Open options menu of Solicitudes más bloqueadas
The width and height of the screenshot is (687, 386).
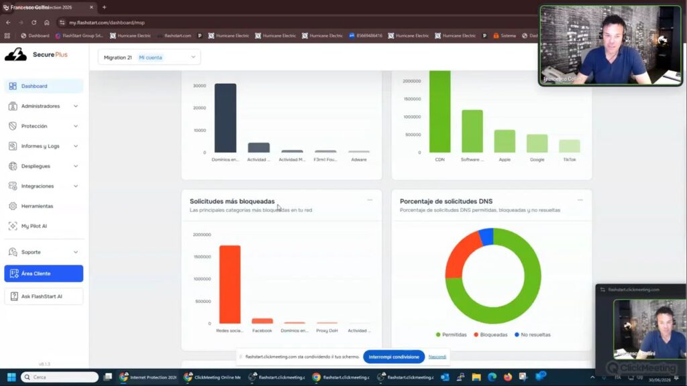pyautogui.click(x=370, y=200)
